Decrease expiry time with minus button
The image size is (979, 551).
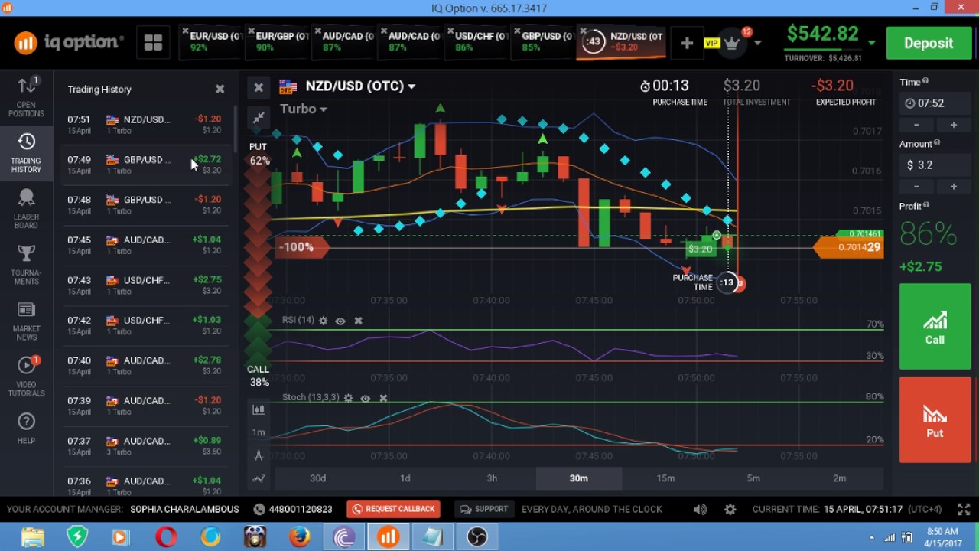(916, 125)
